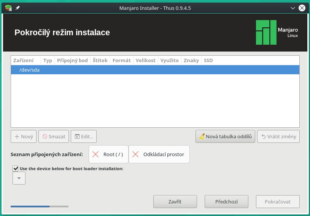The width and height of the screenshot is (310, 216).
Task: Click the installation progress bar
Action: (40, 207)
